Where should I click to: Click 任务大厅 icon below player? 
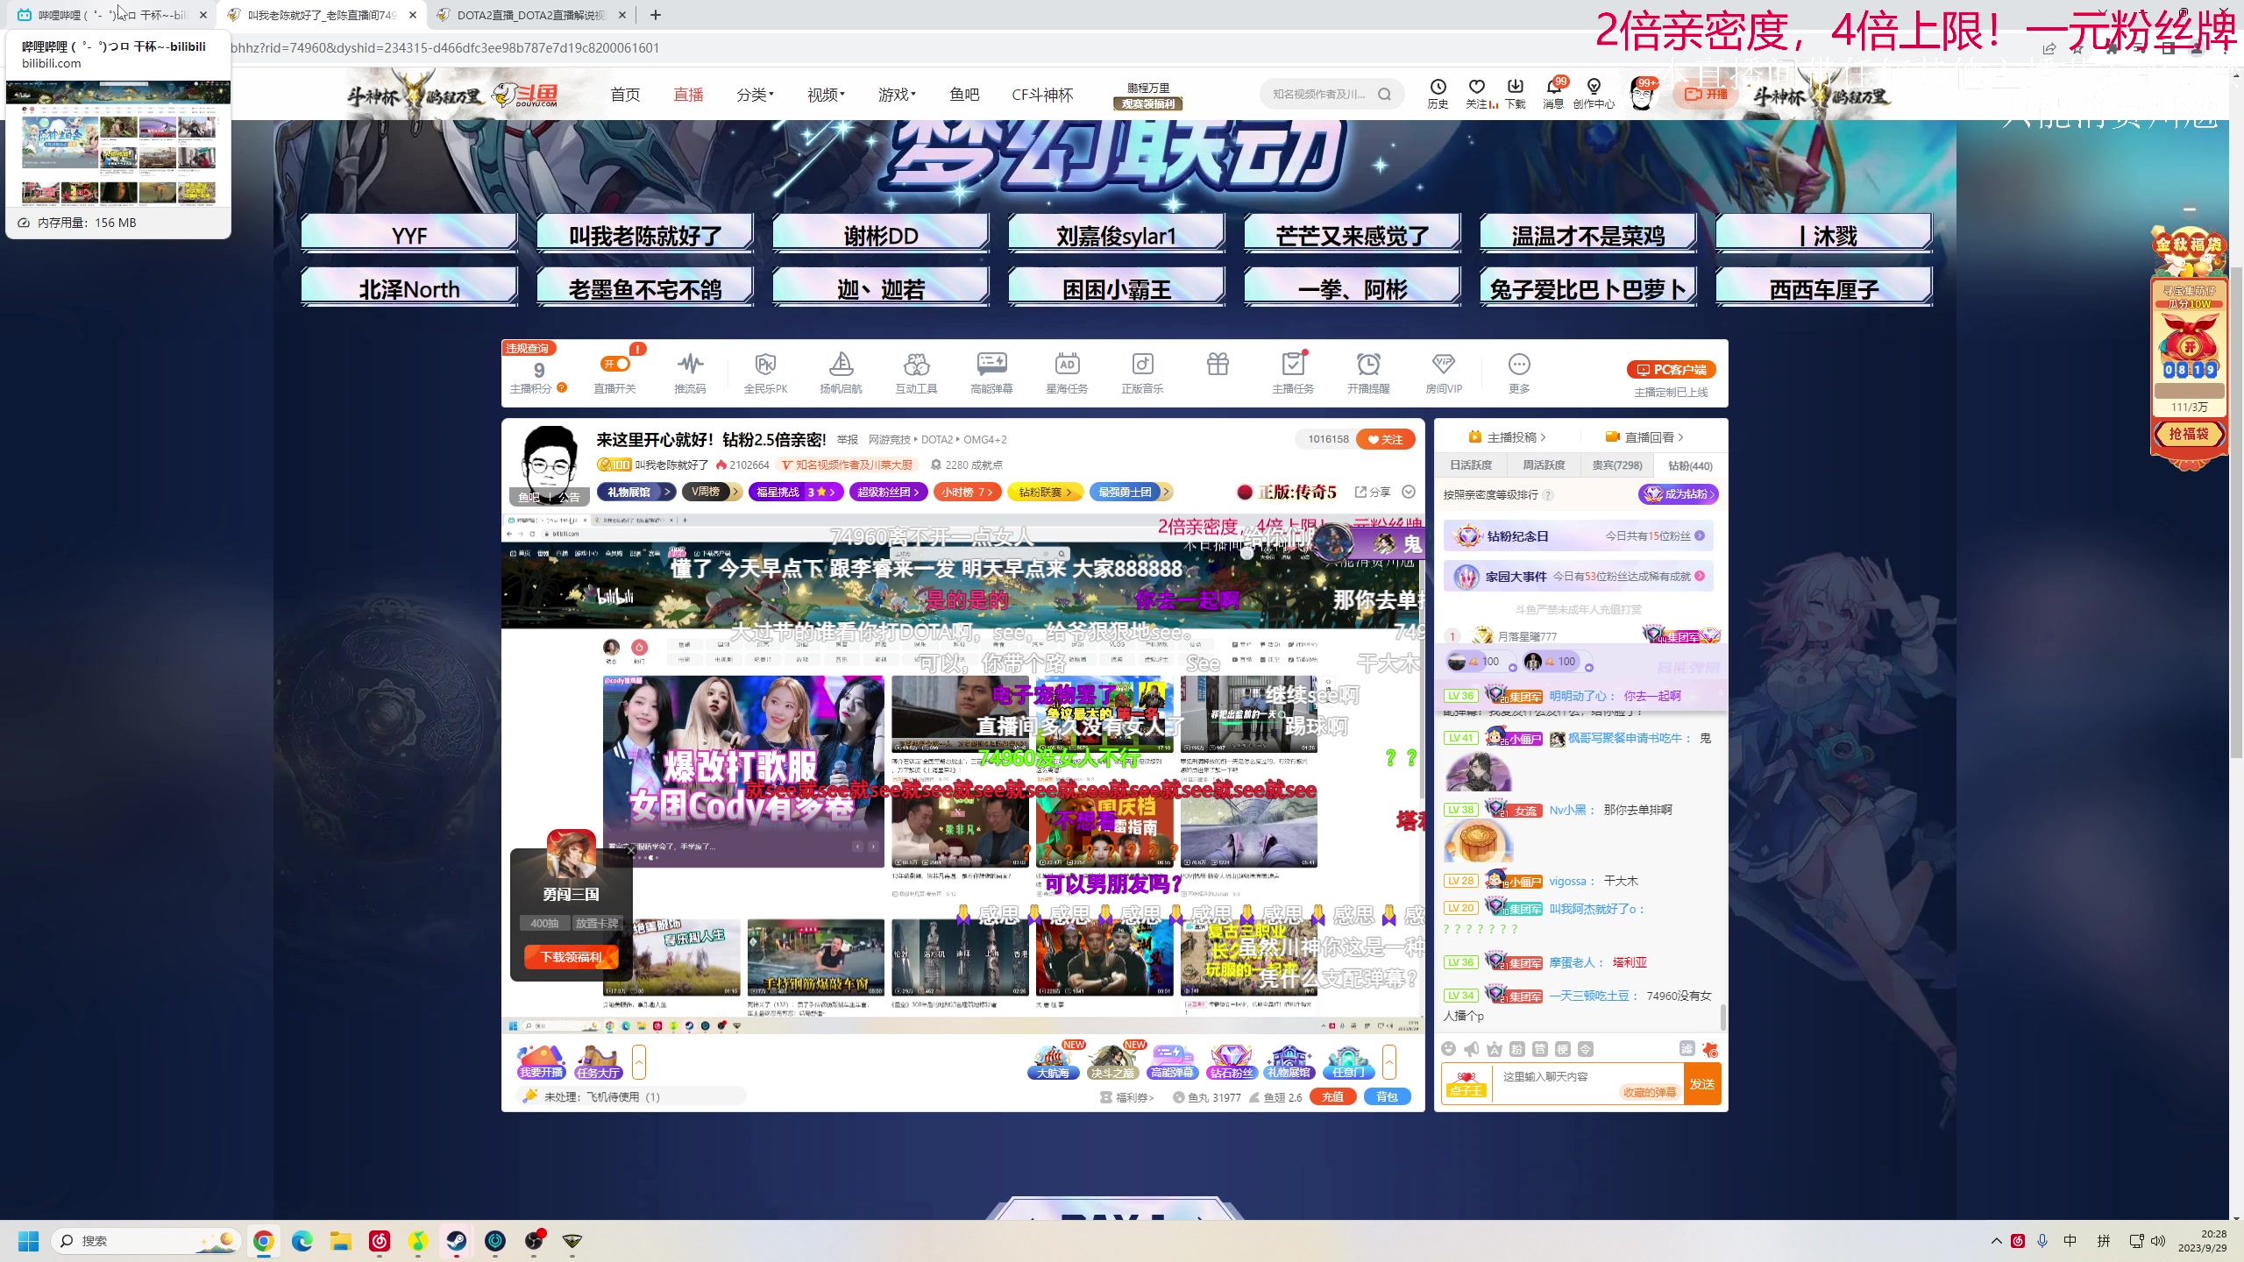(x=599, y=1062)
